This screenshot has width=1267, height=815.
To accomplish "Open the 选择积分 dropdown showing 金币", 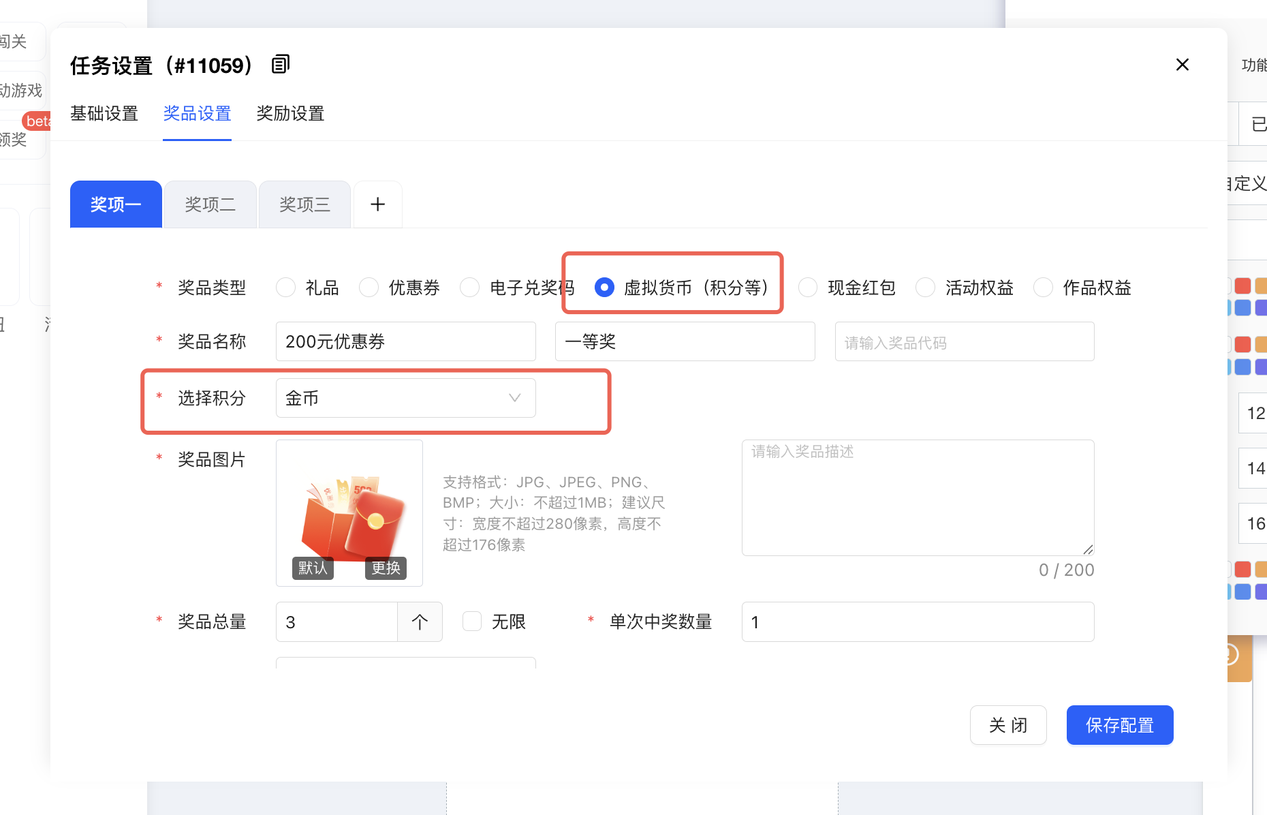I will (x=405, y=398).
